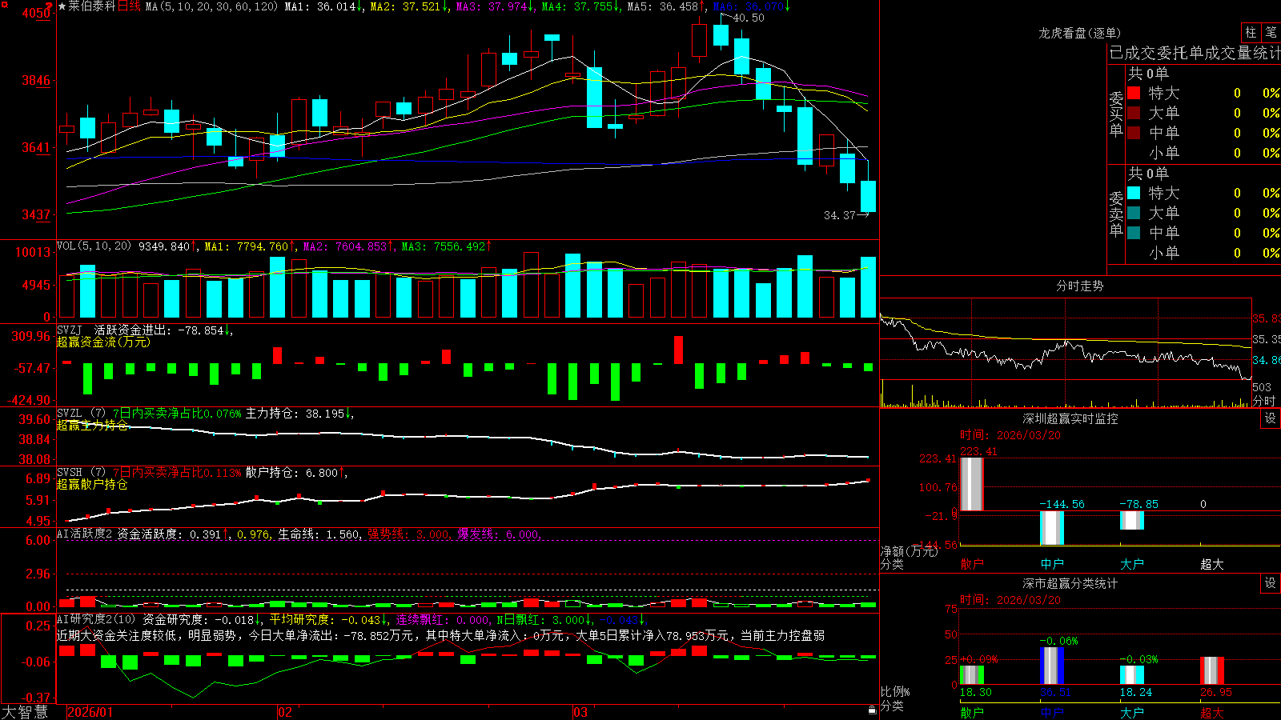Click the dark red 中单 buy order swatch
This screenshot has width=1281, height=720.
tap(1134, 133)
